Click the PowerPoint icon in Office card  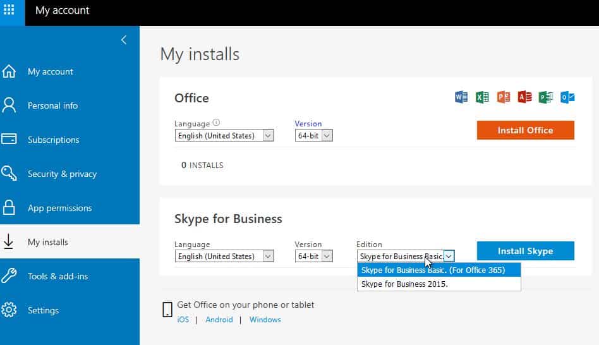[504, 97]
